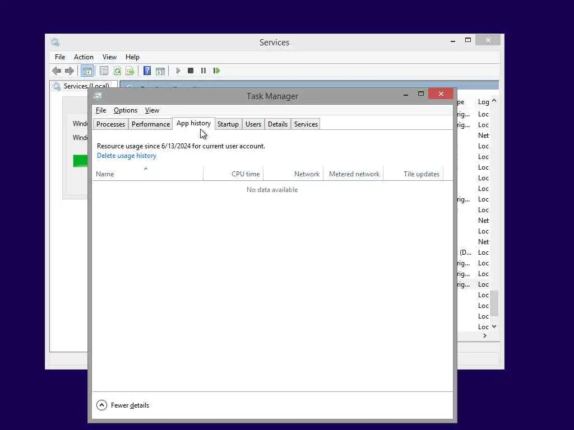Open Options menu in Task Manager
The width and height of the screenshot is (574, 430).
coord(126,110)
